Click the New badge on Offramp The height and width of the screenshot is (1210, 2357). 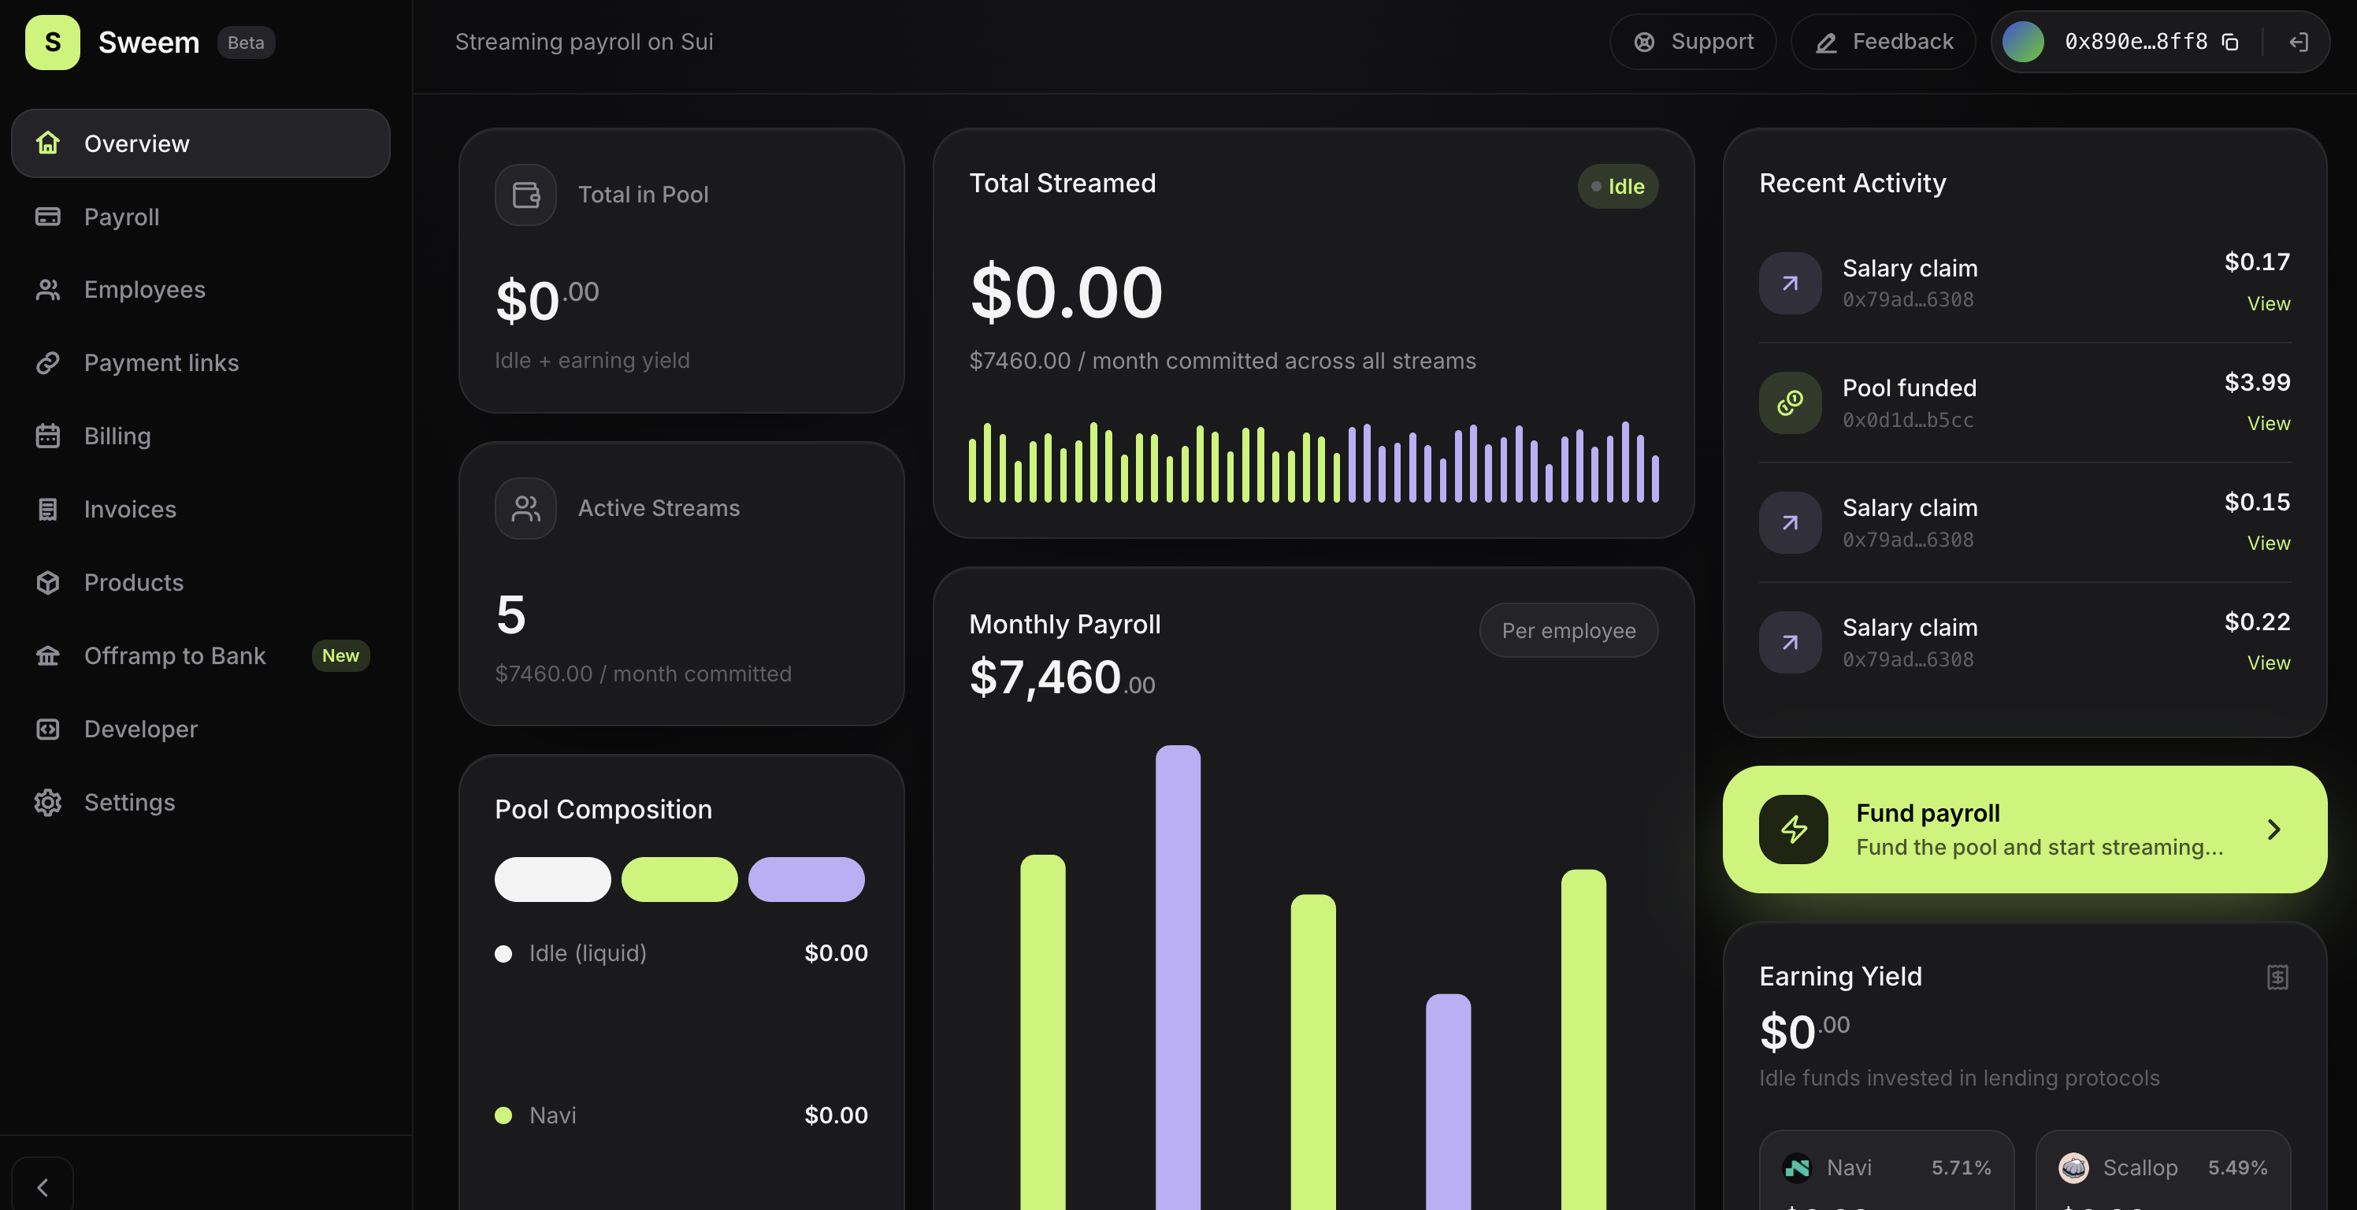click(340, 656)
